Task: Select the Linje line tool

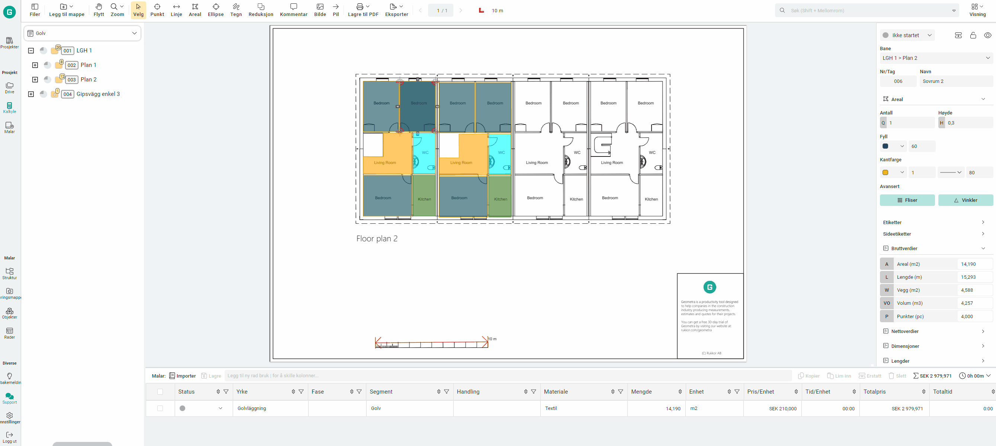Action: 176,10
